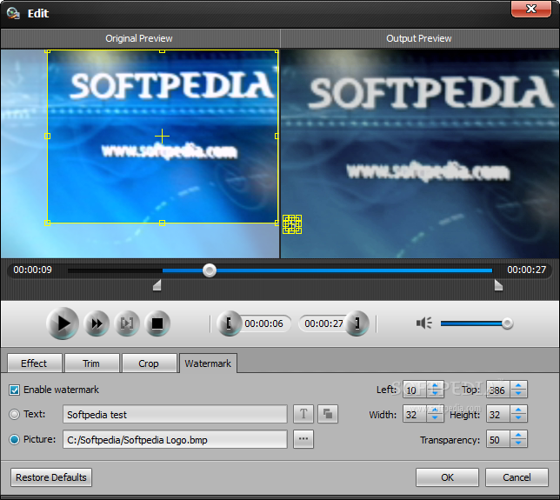The height and width of the screenshot is (500, 560).
Task: Click the volume slider knob
Action: coord(507,323)
